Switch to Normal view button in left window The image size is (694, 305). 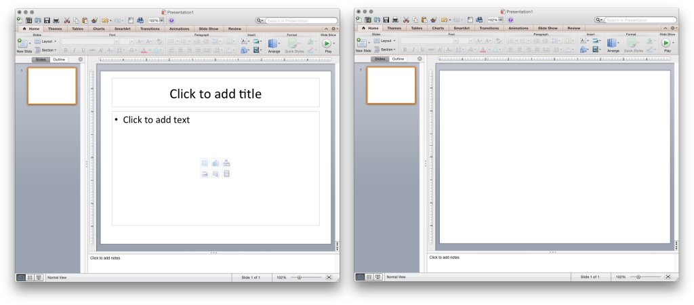click(x=21, y=278)
